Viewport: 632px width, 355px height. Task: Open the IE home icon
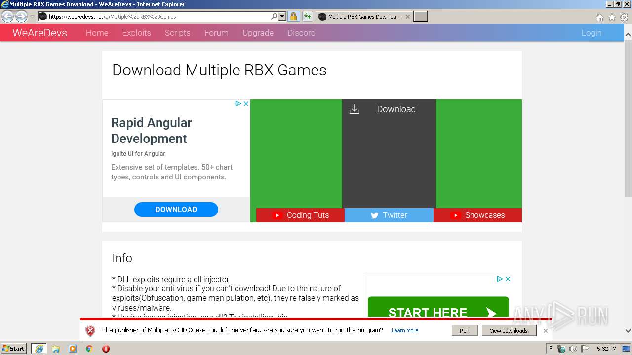[599, 17]
